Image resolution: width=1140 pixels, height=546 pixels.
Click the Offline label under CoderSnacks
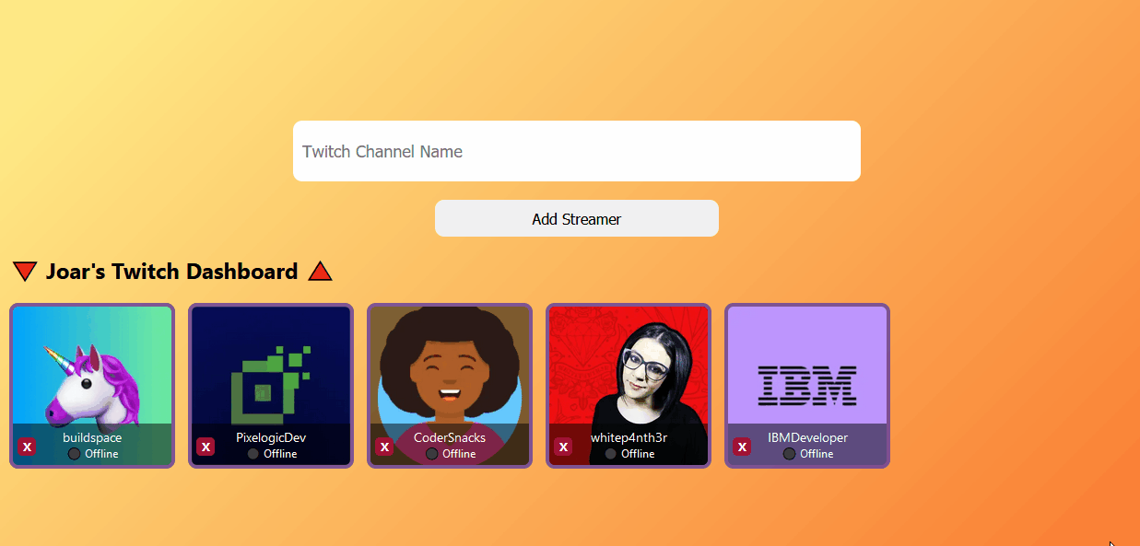(459, 454)
